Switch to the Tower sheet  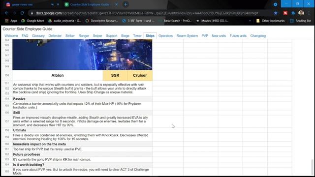pos(137,36)
